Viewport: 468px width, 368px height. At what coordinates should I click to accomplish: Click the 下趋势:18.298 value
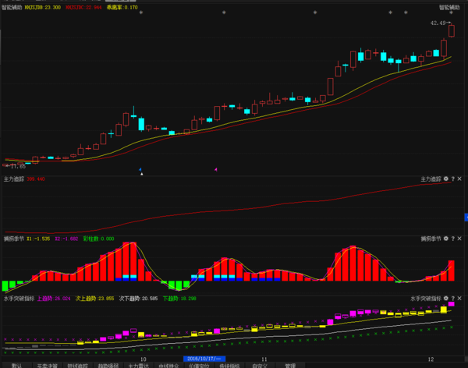pyautogui.click(x=179, y=299)
